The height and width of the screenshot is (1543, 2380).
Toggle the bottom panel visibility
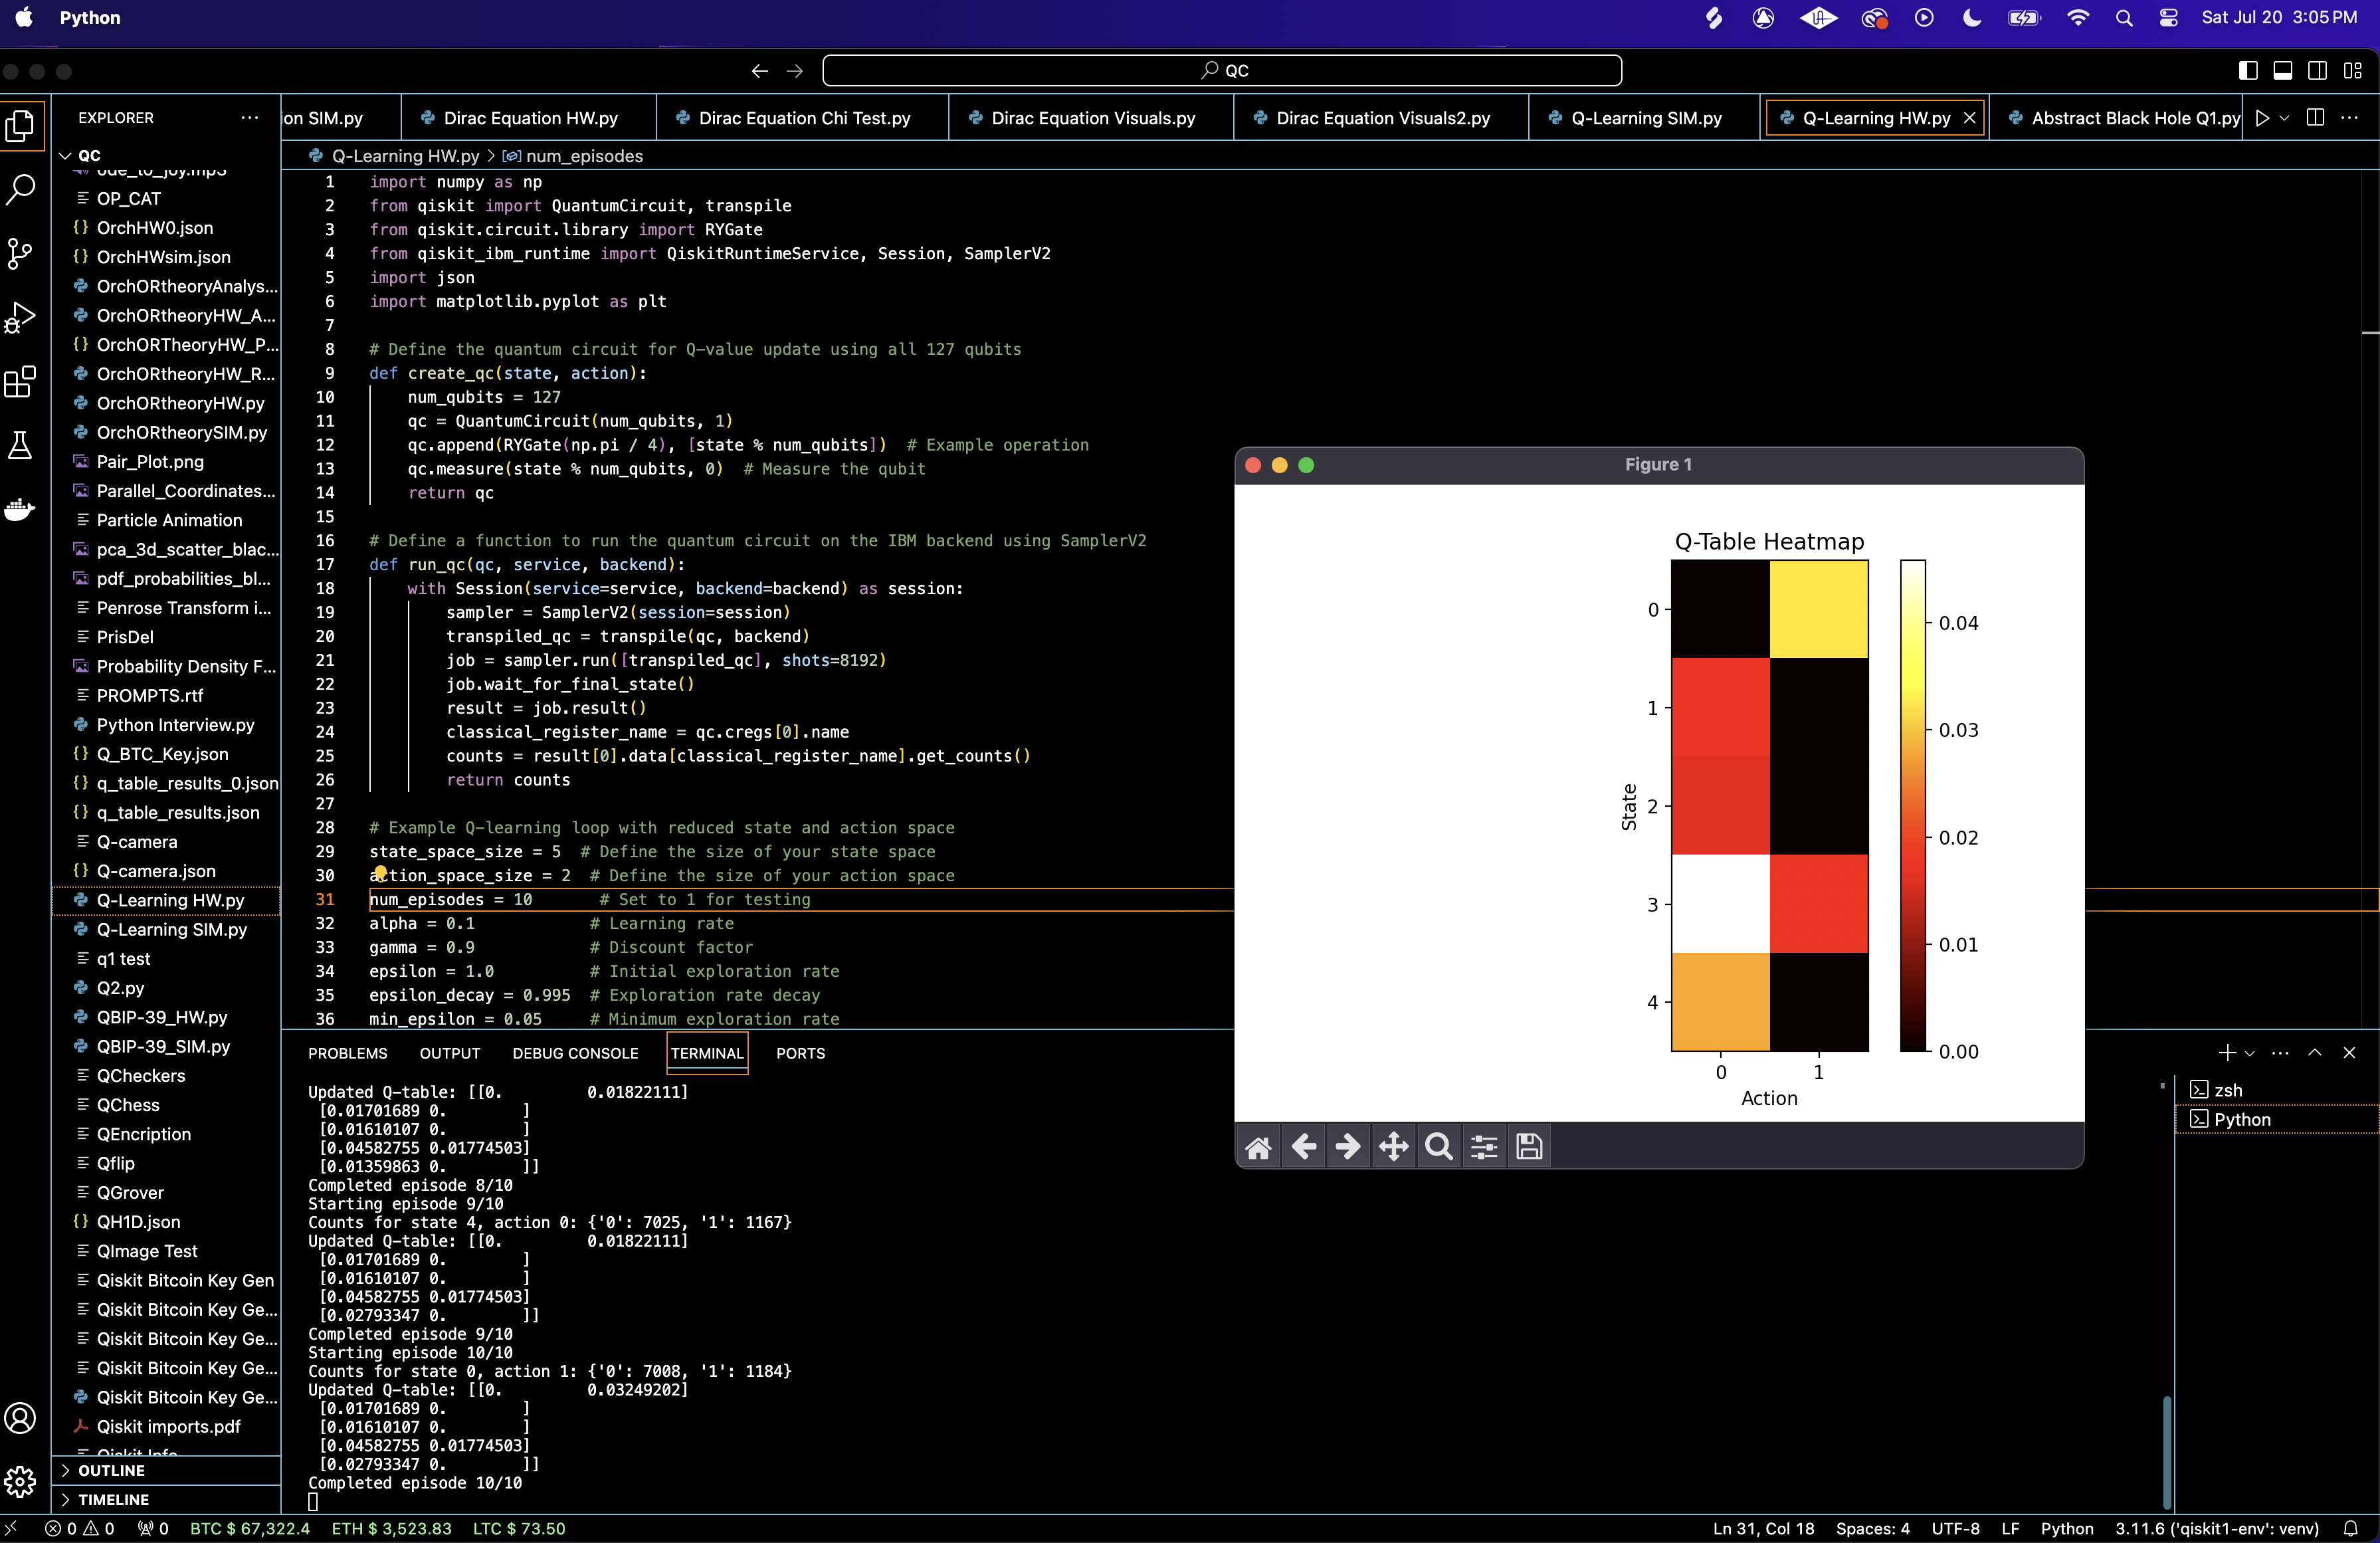pos(2282,71)
